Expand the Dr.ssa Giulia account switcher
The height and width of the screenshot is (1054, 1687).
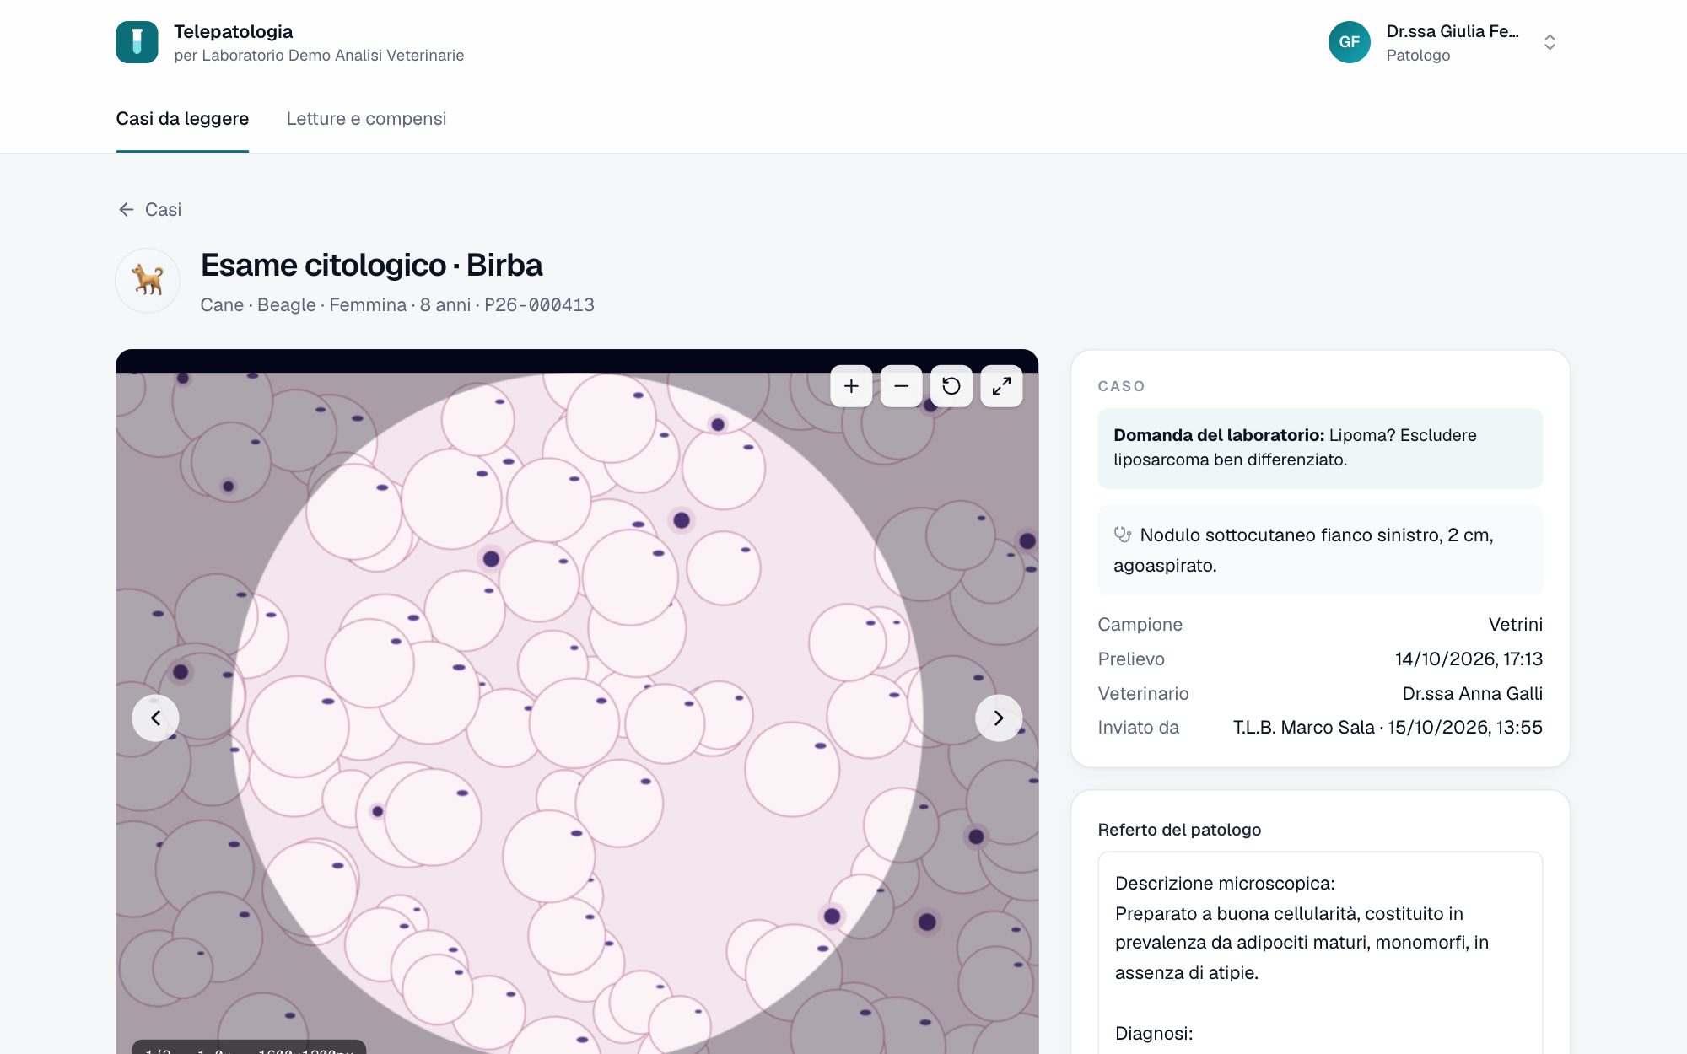click(x=1550, y=42)
